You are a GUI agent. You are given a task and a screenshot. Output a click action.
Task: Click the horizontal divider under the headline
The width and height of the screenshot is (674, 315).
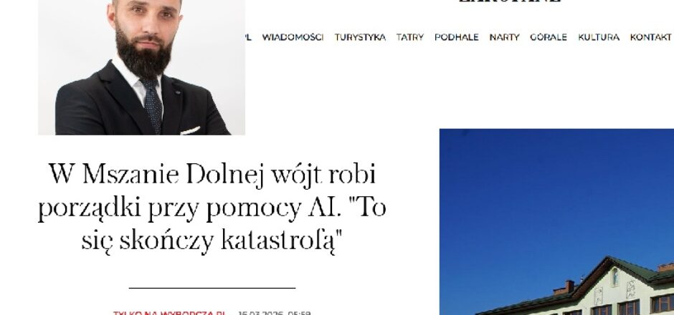[212, 288]
